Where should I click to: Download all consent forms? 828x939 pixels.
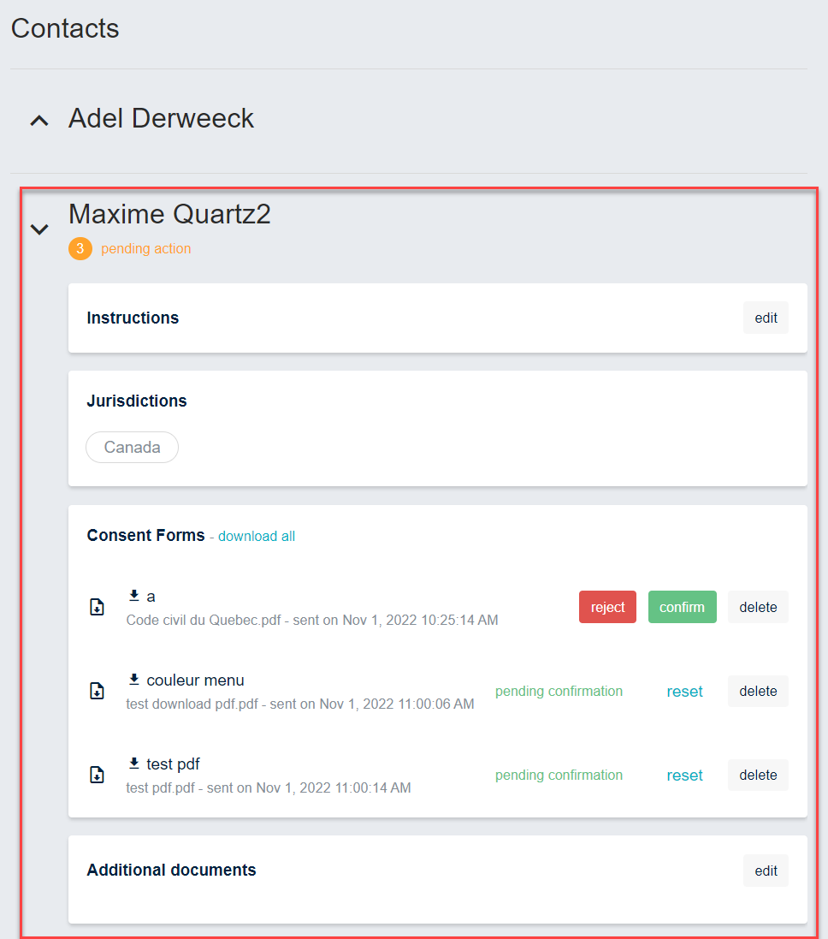pyautogui.click(x=257, y=536)
